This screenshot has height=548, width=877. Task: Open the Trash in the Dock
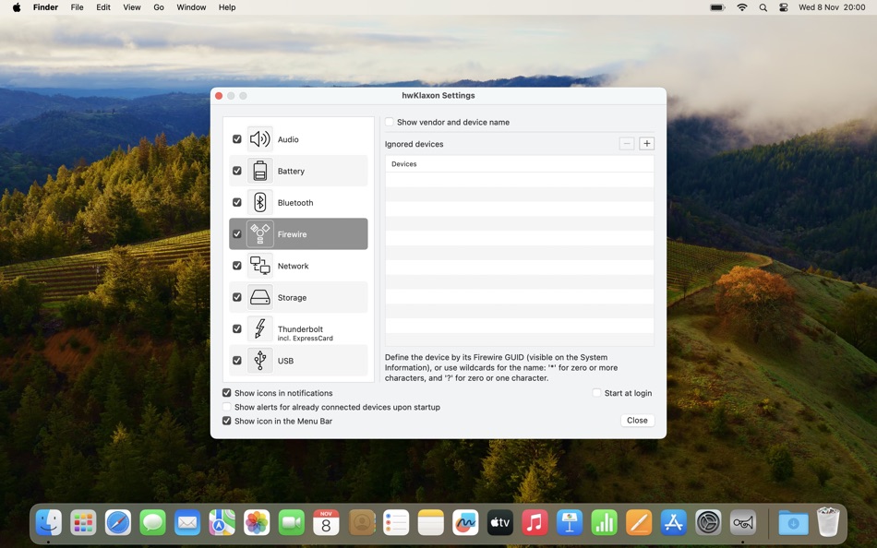click(x=828, y=522)
